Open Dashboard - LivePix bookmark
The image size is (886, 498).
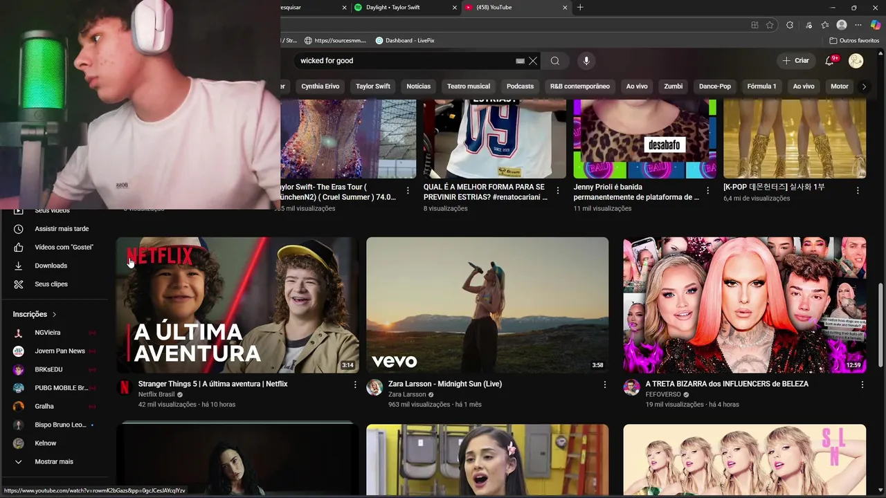(x=405, y=41)
